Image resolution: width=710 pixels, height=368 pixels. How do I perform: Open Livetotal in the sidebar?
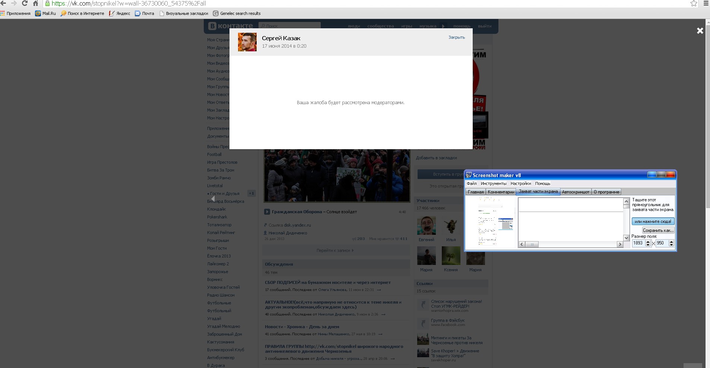pos(215,186)
